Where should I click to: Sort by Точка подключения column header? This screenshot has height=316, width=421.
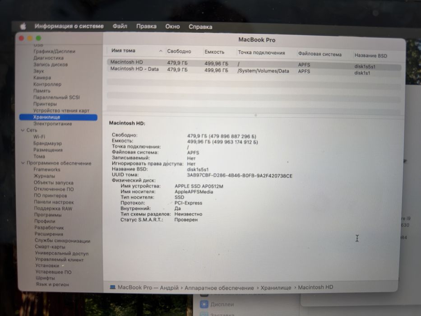[x=261, y=53]
